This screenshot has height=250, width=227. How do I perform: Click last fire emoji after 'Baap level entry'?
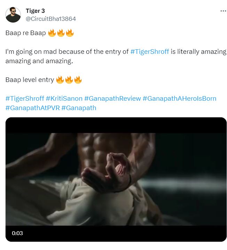pos(78,80)
